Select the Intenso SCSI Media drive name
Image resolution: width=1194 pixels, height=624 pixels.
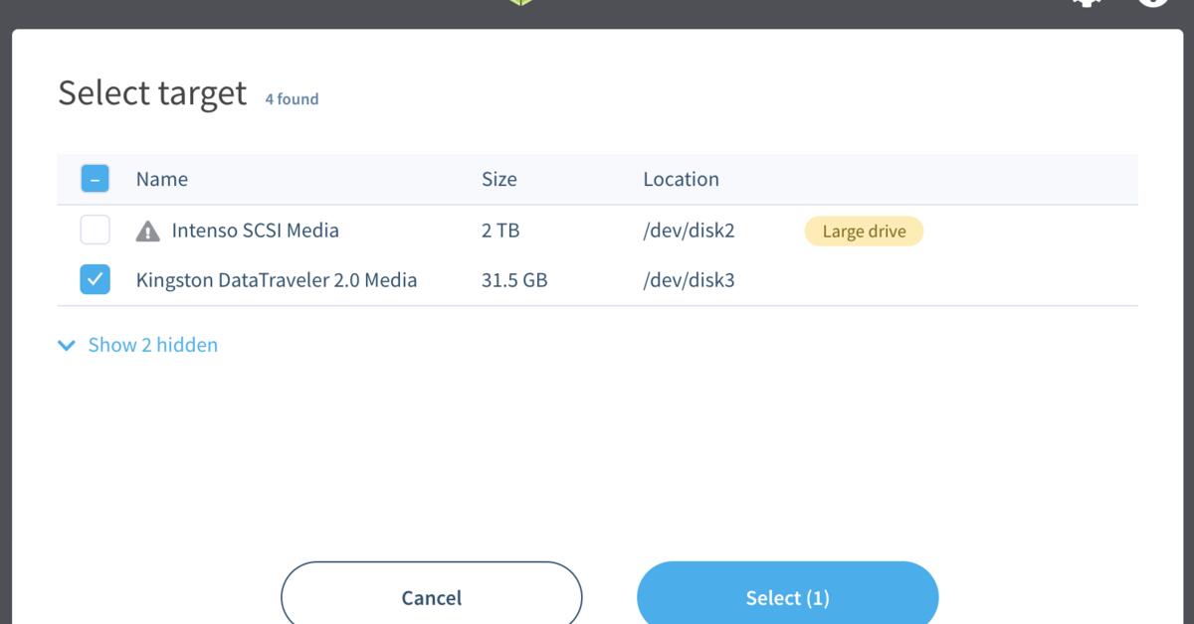tap(255, 231)
